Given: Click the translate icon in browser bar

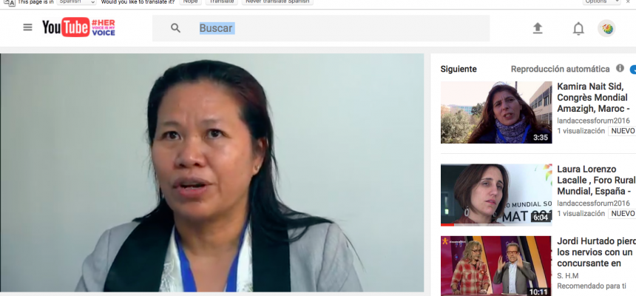Looking at the screenshot, I should 9,2.
